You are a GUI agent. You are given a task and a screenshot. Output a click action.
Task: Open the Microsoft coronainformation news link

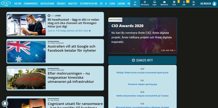tap(142, 107)
